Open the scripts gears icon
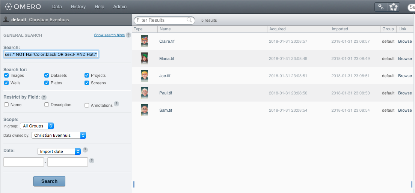 tap(381, 7)
